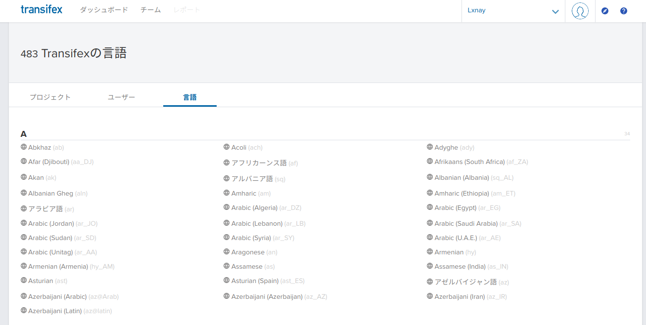Click the globe icon beside Armenian (hy)

point(430,252)
